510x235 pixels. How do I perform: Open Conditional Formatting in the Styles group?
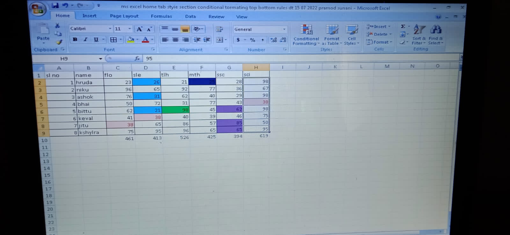click(306, 35)
